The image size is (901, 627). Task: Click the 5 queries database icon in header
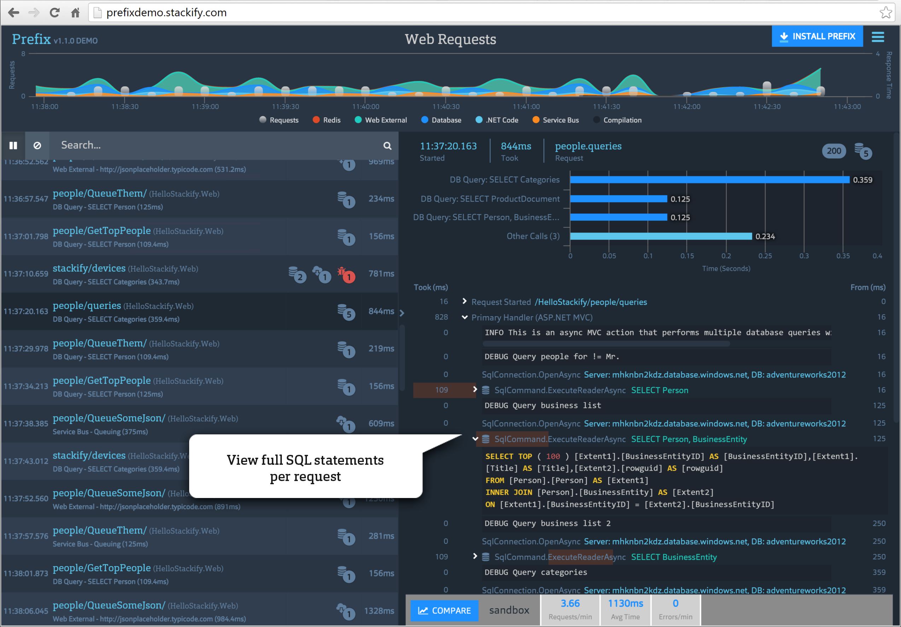coord(862,151)
